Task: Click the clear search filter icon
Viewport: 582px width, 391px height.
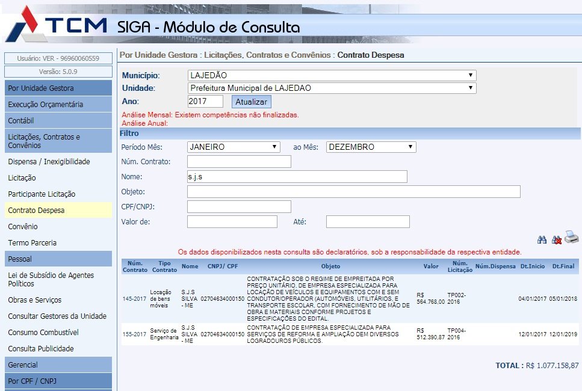Action: tap(557, 239)
